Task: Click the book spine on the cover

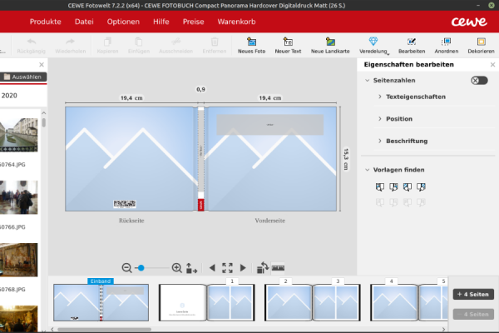Action: (200, 159)
